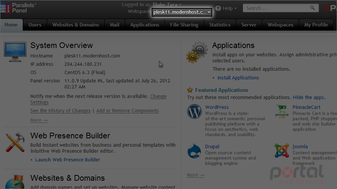This screenshot has height=189, width=337.
Task: Open the WordPress application link
Action: pos(217,107)
